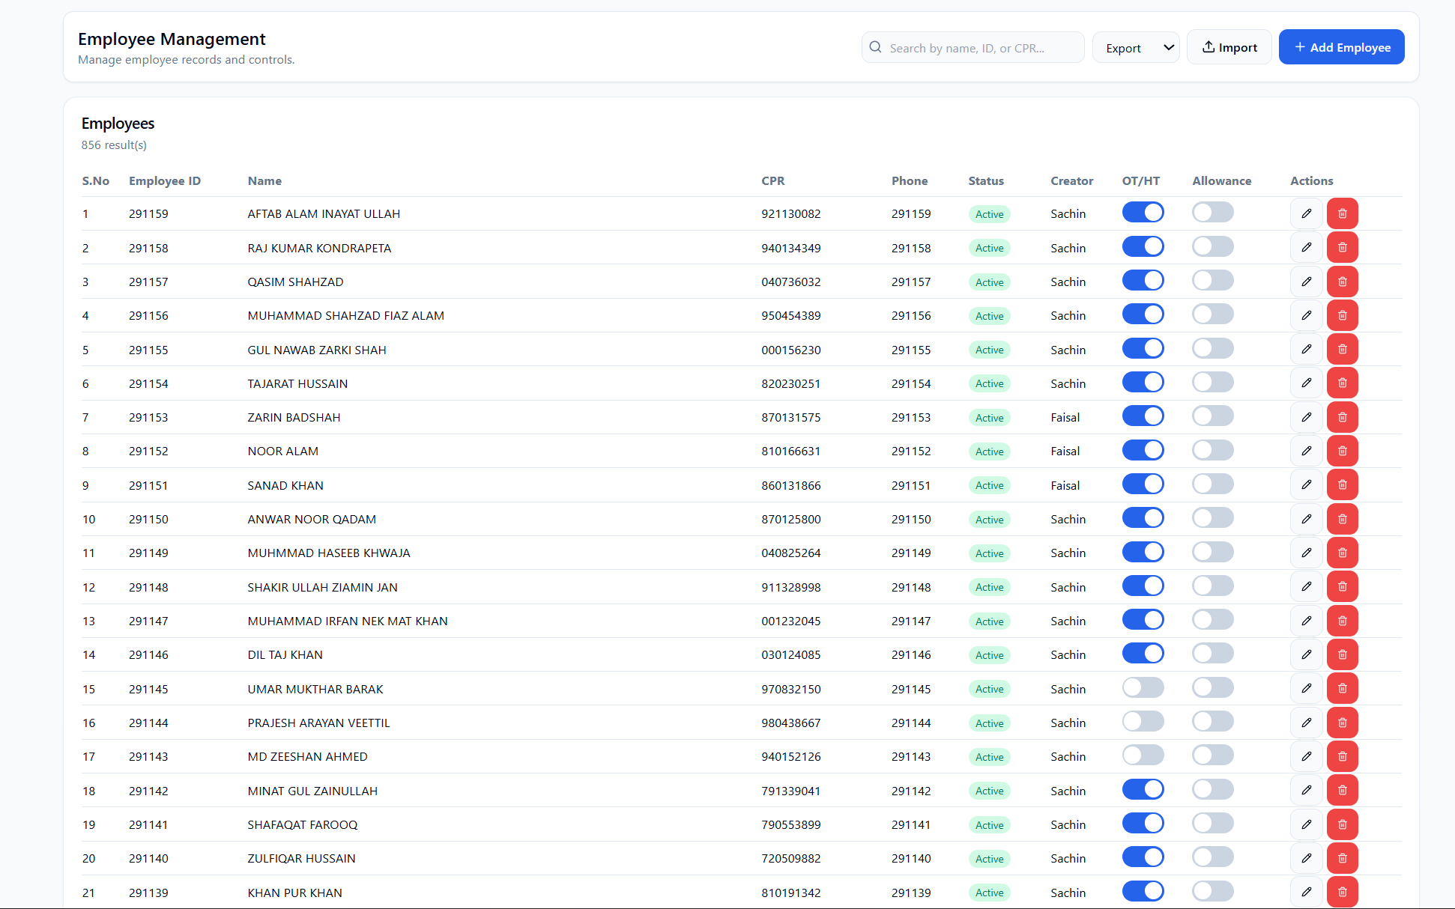Click the Creator column header

pos(1071,180)
